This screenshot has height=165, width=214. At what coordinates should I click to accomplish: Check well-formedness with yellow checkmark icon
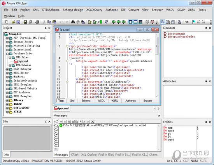coord(89,22)
